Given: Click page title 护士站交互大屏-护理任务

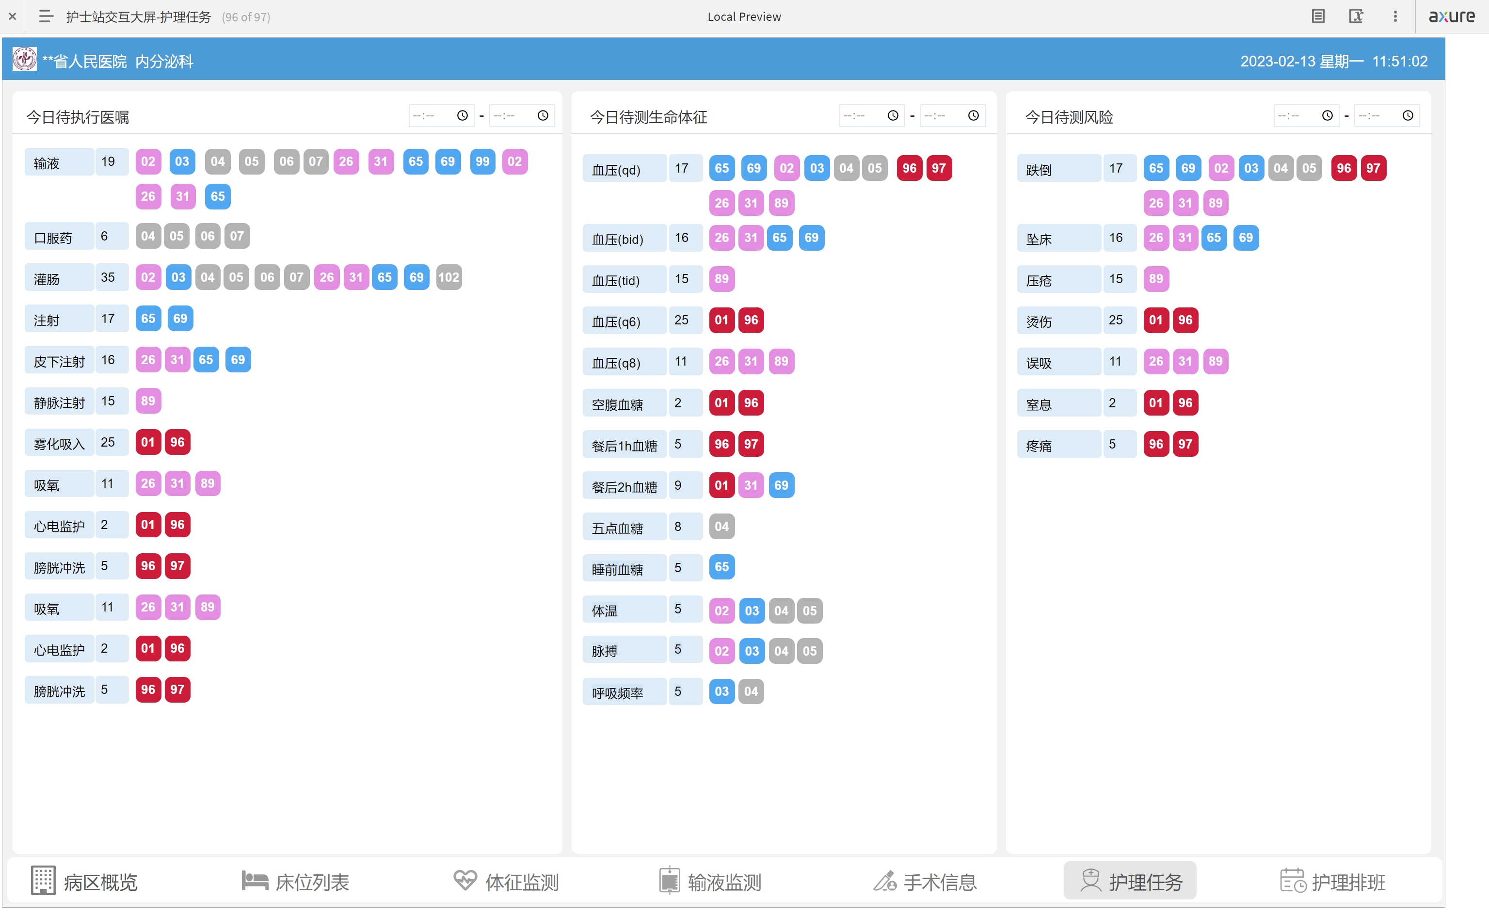Looking at the screenshot, I should [x=139, y=16].
